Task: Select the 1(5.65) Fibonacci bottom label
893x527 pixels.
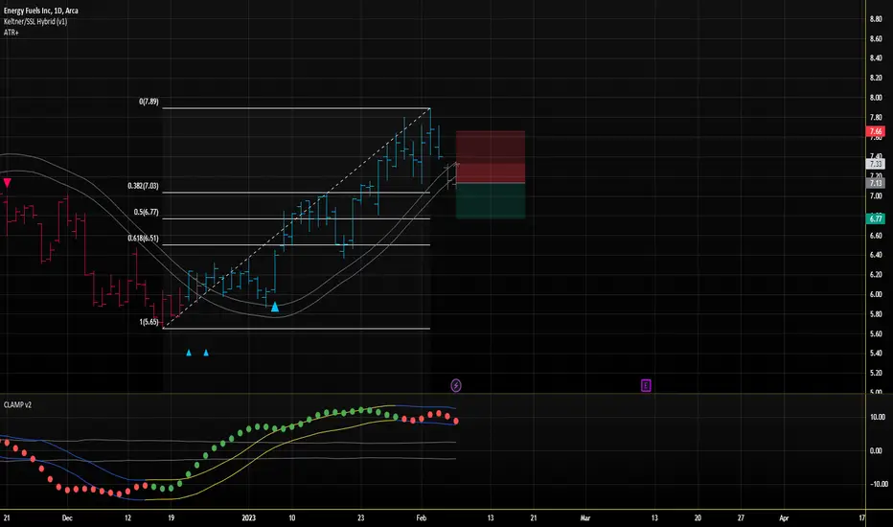Action: pos(149,322)
